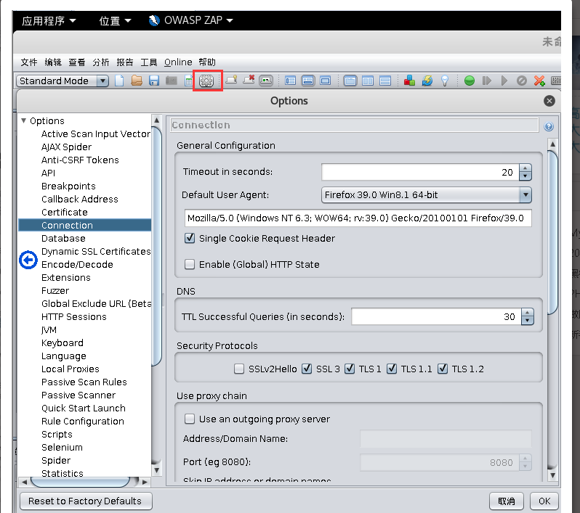Uncheck the SSL 3 protocol
Image resolution: width=580 pixels, height=513 pixels.
307,369
